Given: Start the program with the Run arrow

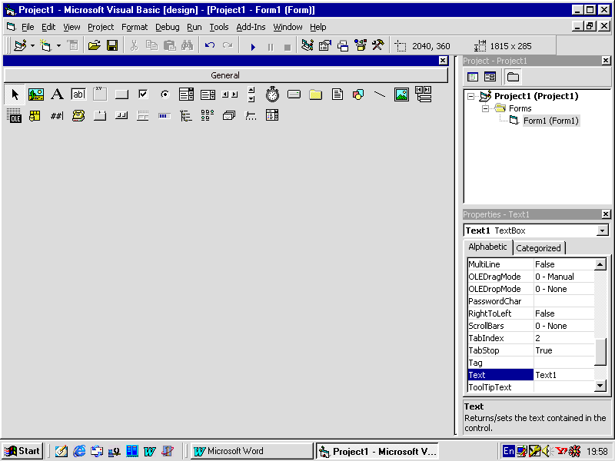Looking at the screenshot, I should (253, 47).
